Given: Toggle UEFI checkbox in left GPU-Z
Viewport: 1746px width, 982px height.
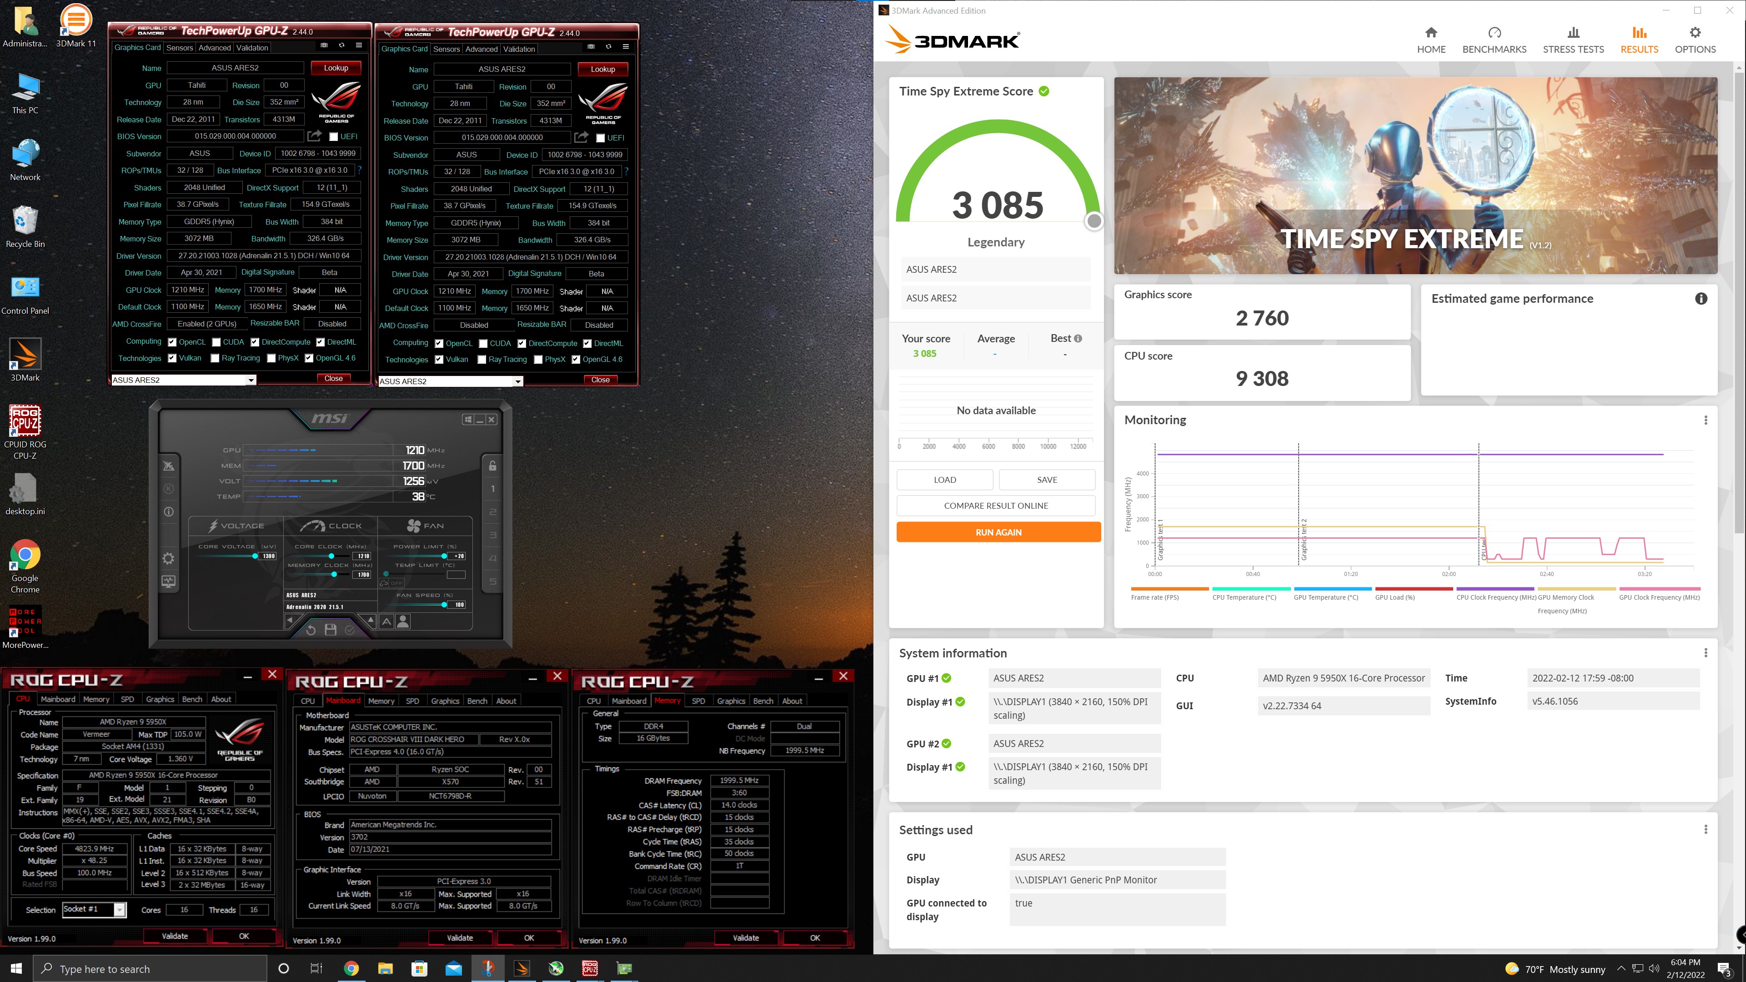Looking at the screenshot, I should (333, 137).
